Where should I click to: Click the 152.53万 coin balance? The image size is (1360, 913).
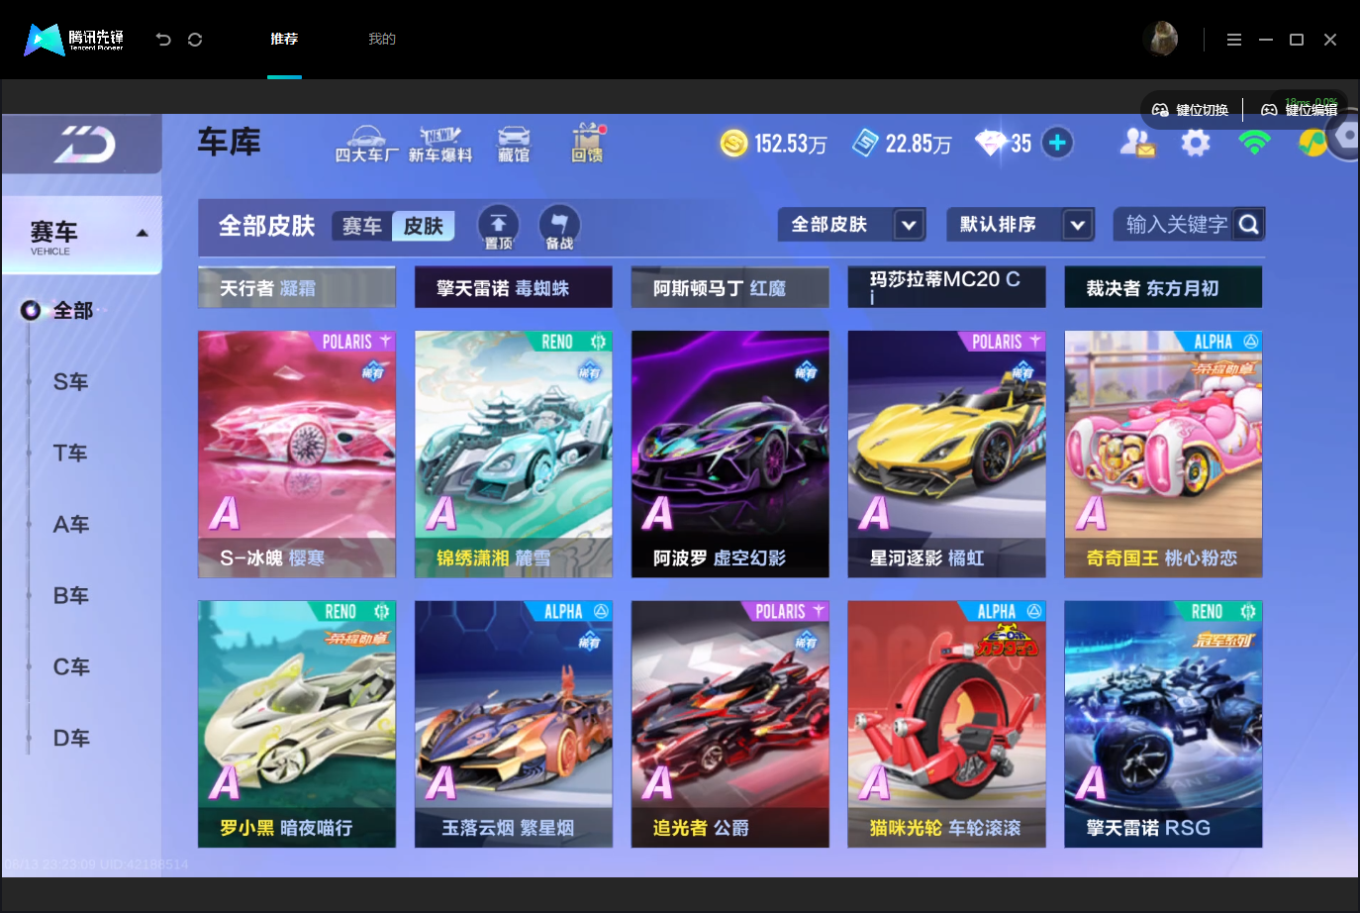(791, 145)
